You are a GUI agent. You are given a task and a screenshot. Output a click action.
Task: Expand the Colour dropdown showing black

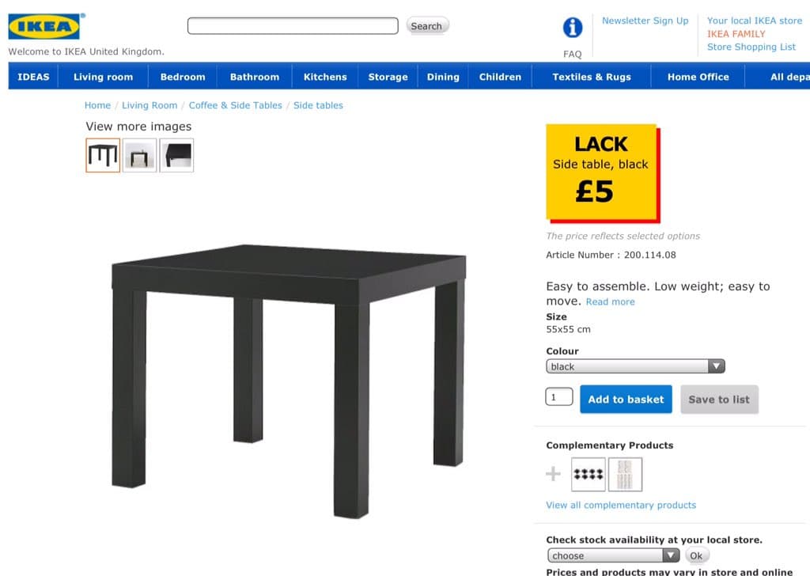coord(635,366)
